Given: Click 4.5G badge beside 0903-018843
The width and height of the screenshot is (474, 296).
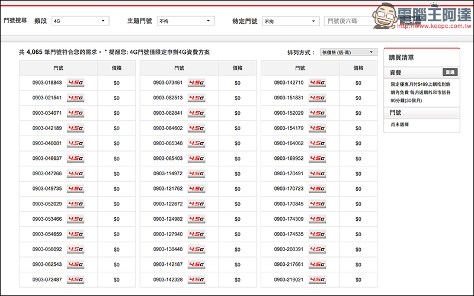Looking at the screenshot, I should pos(76,83).
